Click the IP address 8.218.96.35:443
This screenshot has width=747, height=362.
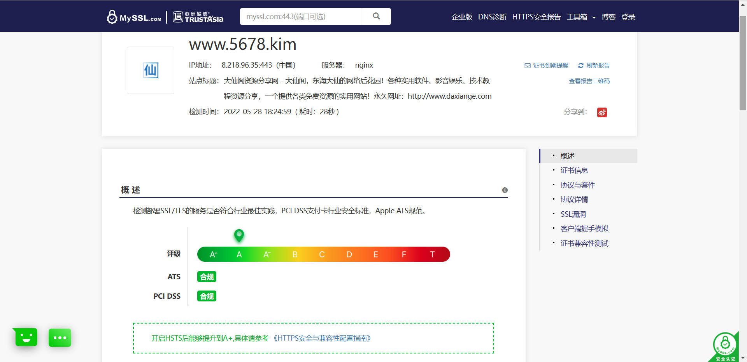click(247, 65)
